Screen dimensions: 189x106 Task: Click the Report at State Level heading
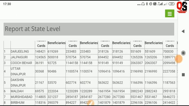[32, 29]
